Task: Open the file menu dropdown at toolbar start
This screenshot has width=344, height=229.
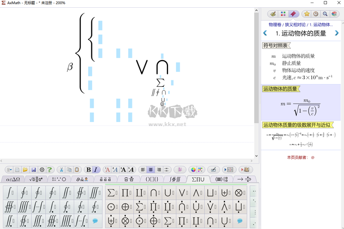Action: pyautogui.click(x=9, y=170)
